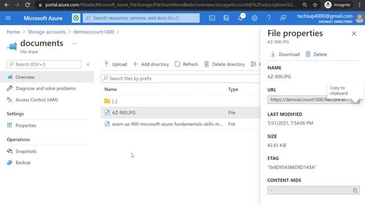Click Add directory in the toolbar

click(151, 64)
